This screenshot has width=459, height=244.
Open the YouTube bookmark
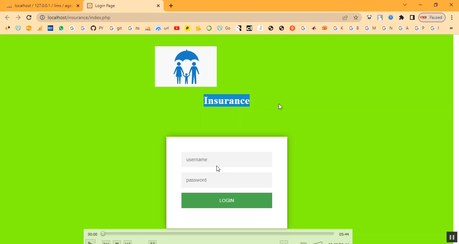(177, 28)
